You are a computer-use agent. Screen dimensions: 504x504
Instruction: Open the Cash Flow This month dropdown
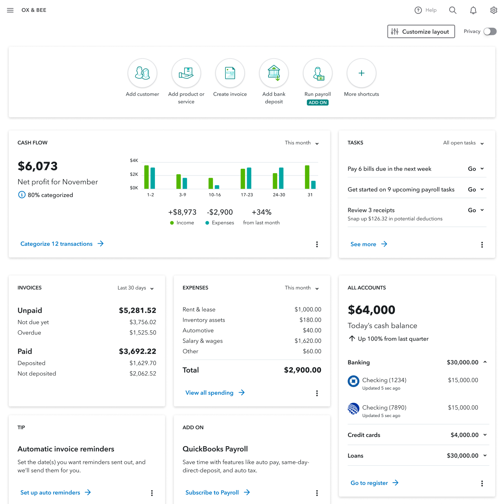[x=302, y=143]
